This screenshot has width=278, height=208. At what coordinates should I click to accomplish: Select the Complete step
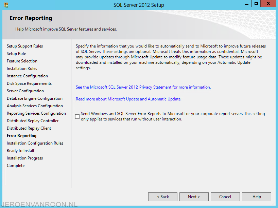point(16,166)
